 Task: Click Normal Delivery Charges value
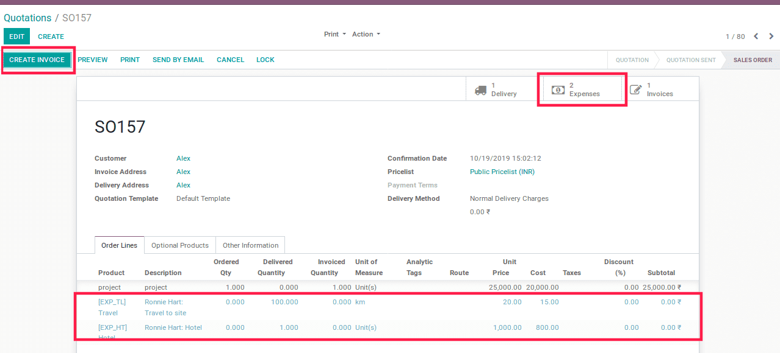[x=509, y=198]
